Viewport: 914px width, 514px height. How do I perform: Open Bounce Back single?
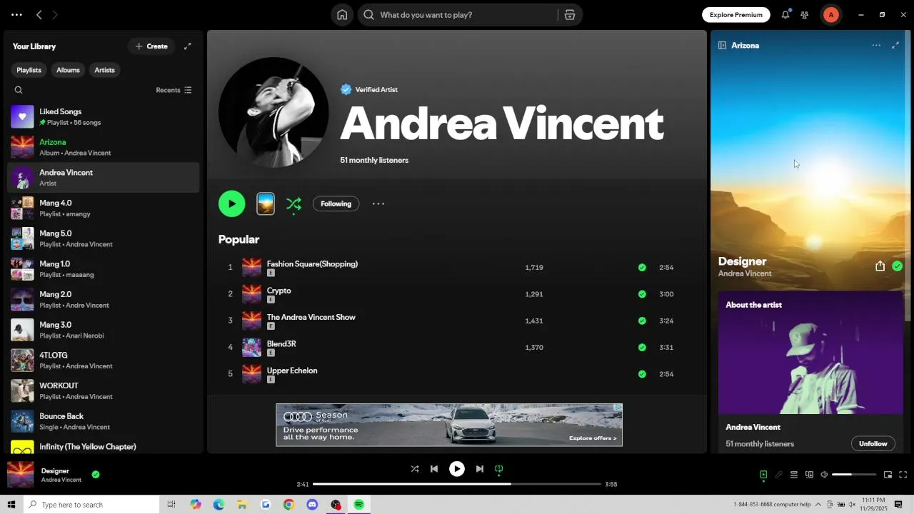tap(103, 421)
